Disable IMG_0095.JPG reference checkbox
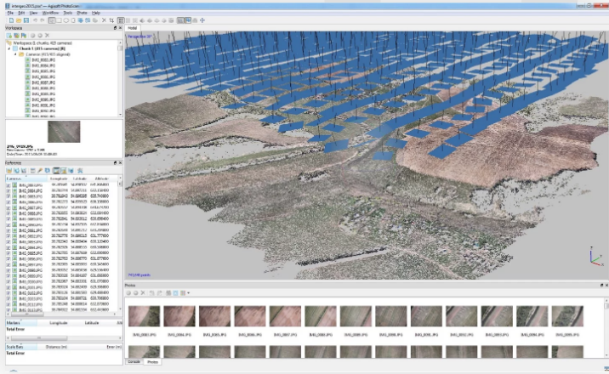Viewport: 609px width, 374px height. pyautogui.click(x=9, y=253)
